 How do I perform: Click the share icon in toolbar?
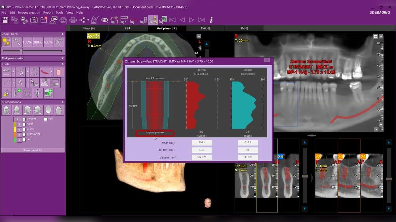click(83, 20)
